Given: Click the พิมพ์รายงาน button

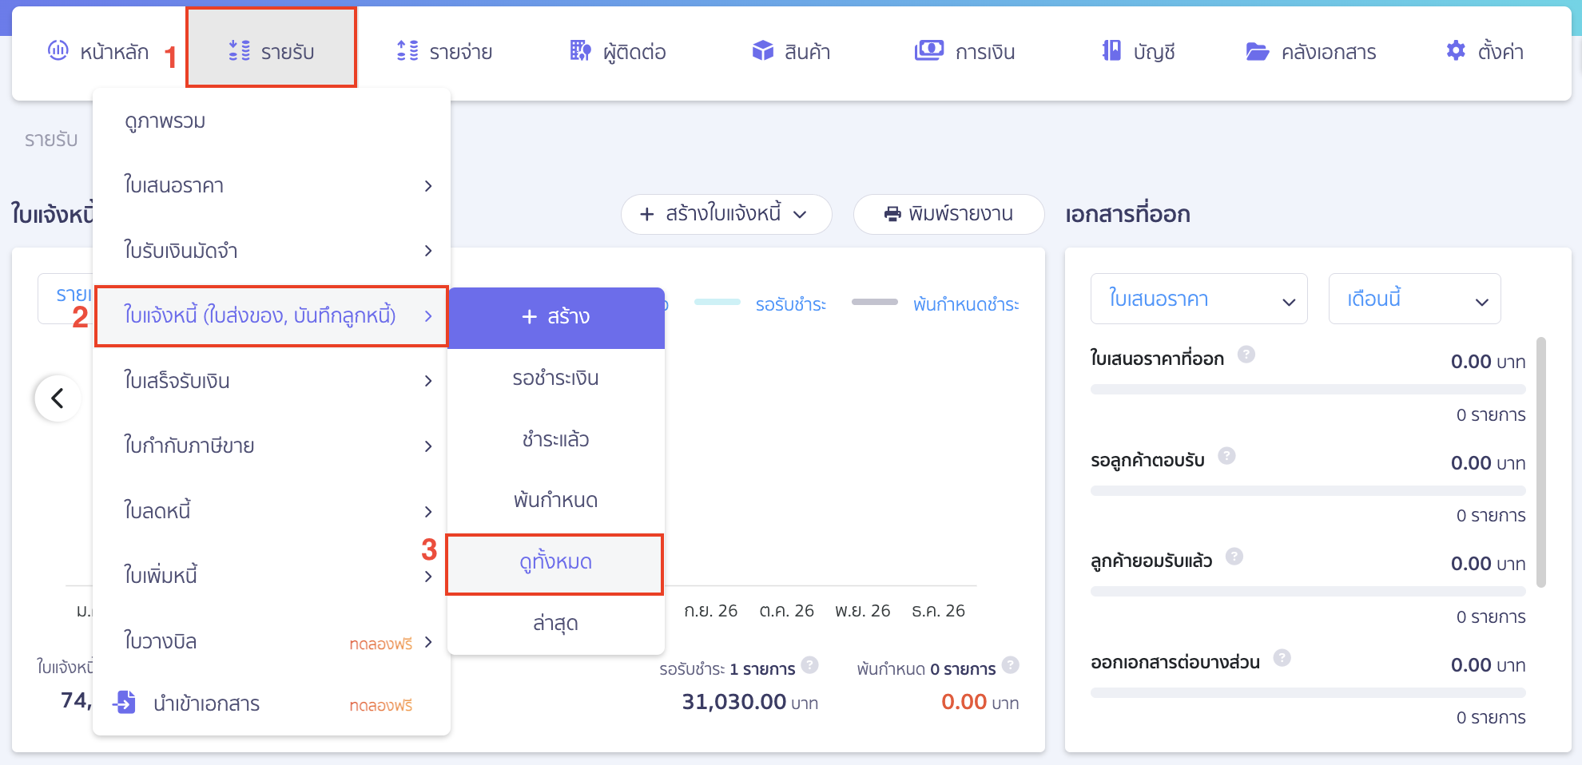Looking at the screenshot, I should [x=948, y=214].
